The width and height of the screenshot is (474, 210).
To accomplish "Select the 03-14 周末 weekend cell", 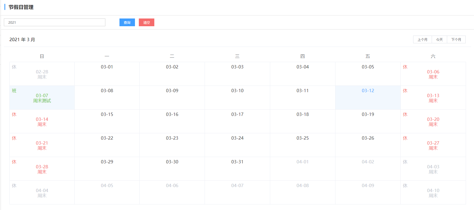I will (42, 121).
